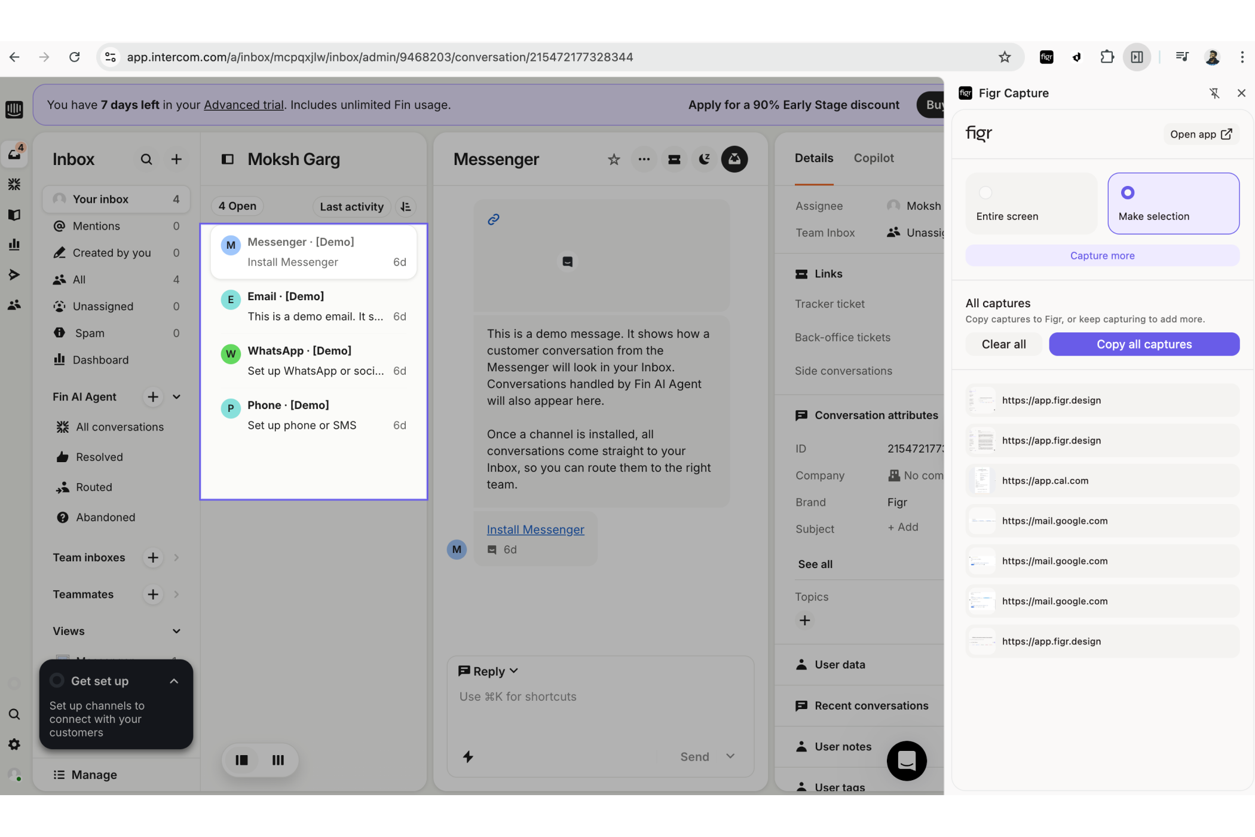Open the Send options dropdown

(730, 756)
